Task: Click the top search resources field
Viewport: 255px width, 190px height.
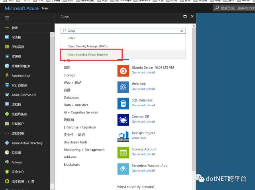Action: click(234, 8)
